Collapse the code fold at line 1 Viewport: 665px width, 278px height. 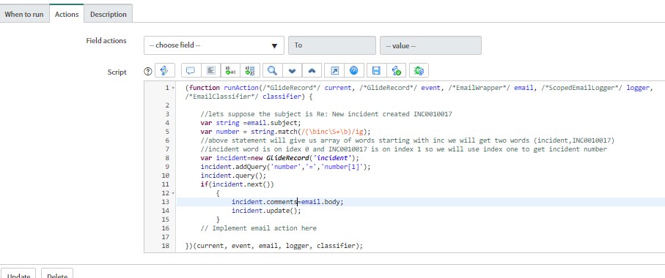pos(172,88)
